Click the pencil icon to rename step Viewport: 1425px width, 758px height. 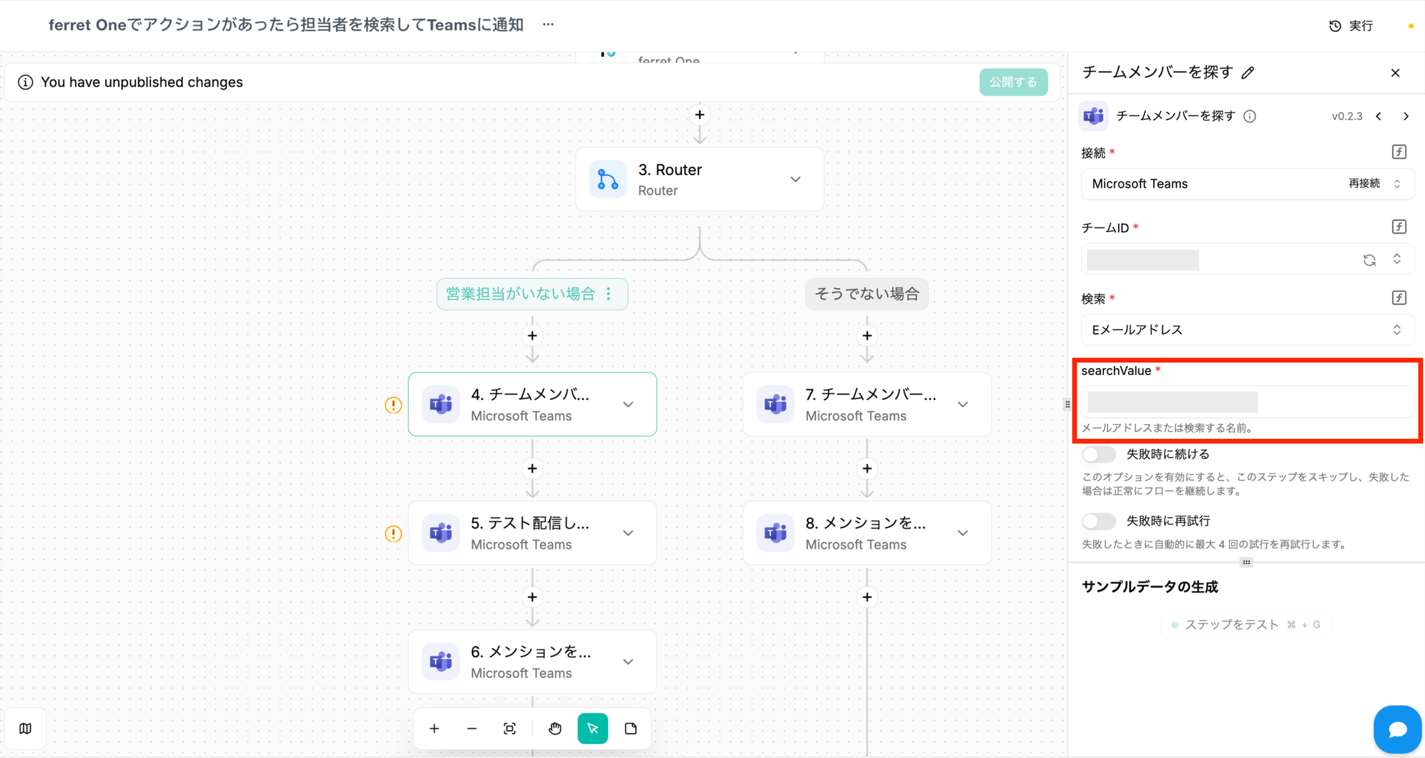tap(1248, 72)
